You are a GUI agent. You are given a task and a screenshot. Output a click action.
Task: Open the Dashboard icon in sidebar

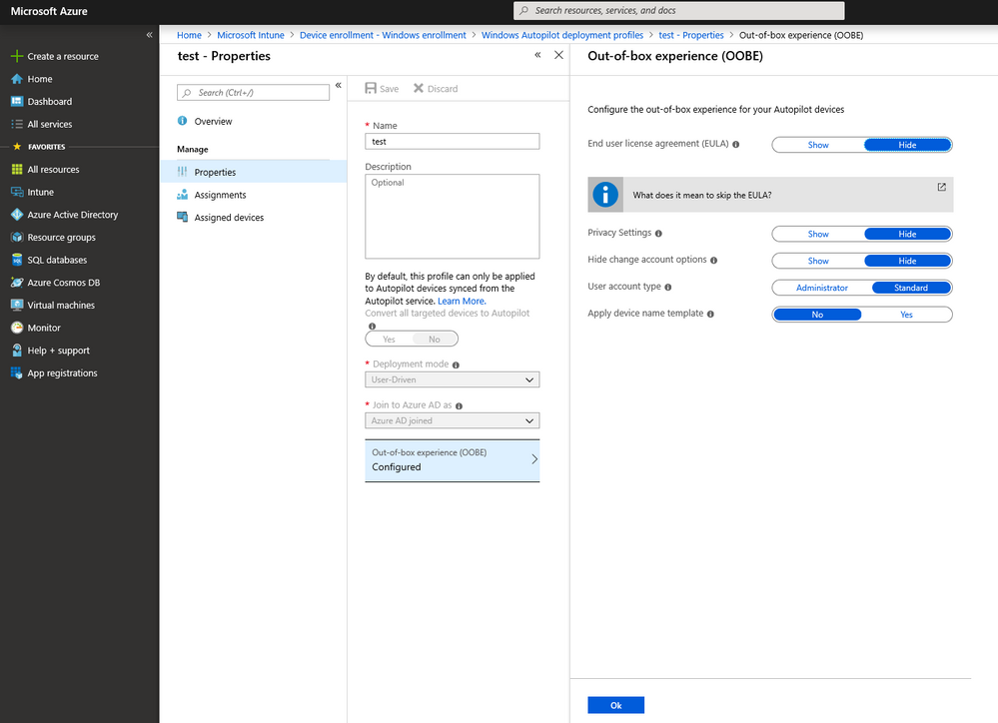pos(17,101)
